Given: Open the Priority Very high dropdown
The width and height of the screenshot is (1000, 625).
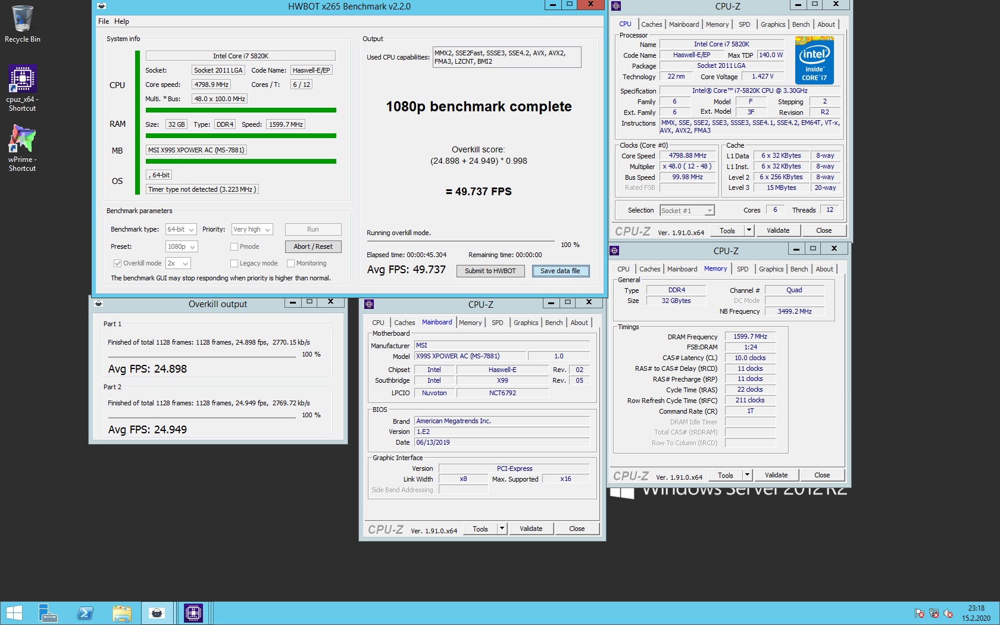Looking at the screenshot, I should [252, 229].
